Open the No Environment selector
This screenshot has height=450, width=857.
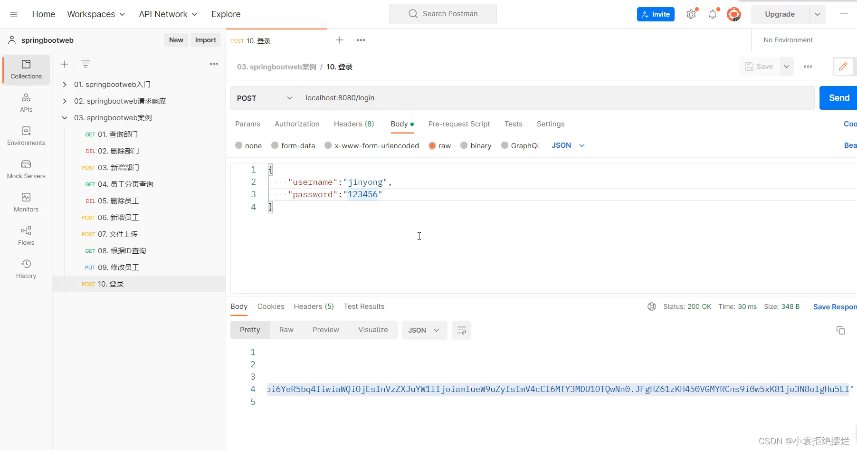click(788, 40)
